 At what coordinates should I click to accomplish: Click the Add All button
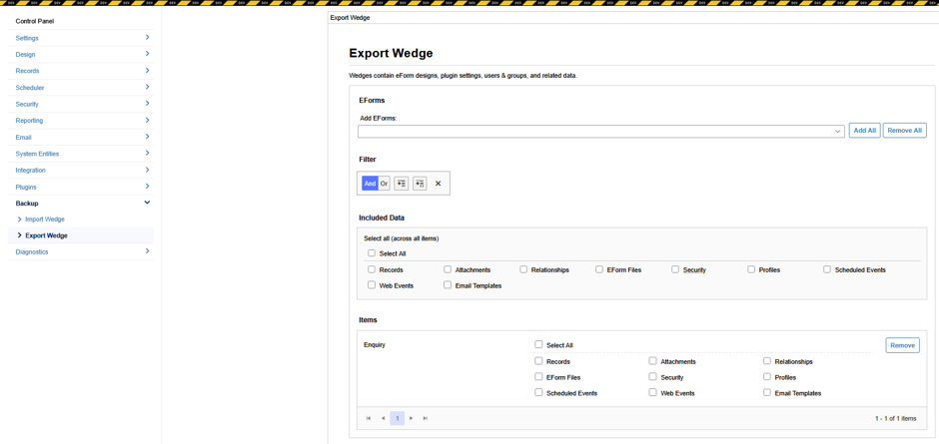[865, 131]
